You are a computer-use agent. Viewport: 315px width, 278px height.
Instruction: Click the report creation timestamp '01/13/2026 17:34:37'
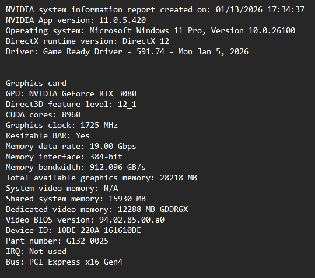(x=260, y=10)
